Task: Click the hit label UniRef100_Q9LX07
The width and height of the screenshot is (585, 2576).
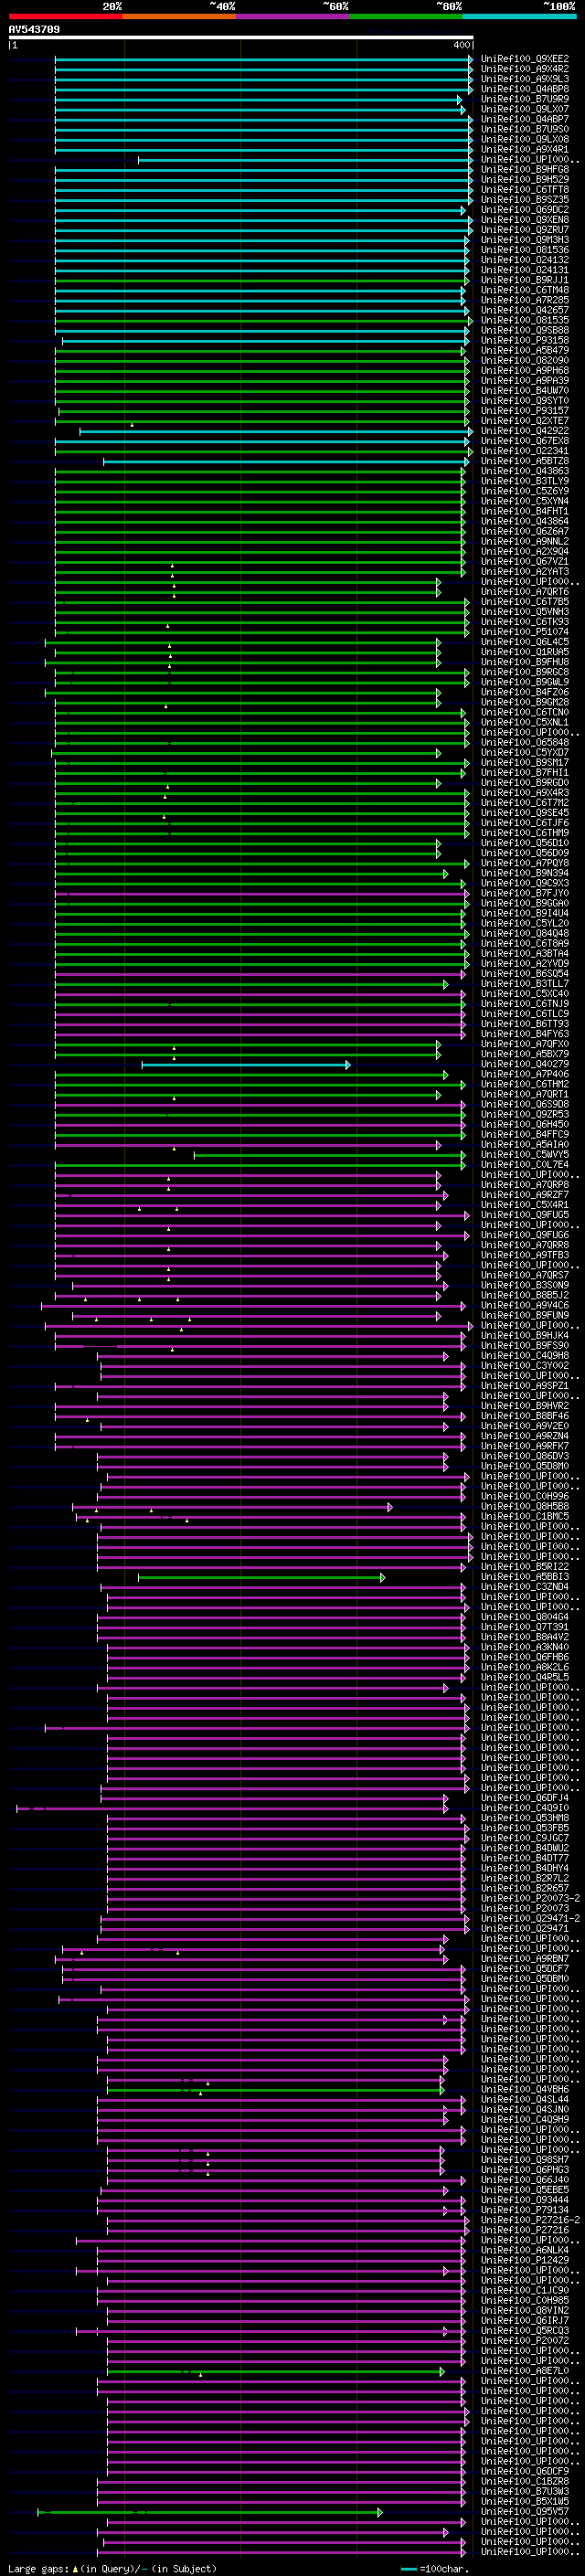Action: [525, 109]
